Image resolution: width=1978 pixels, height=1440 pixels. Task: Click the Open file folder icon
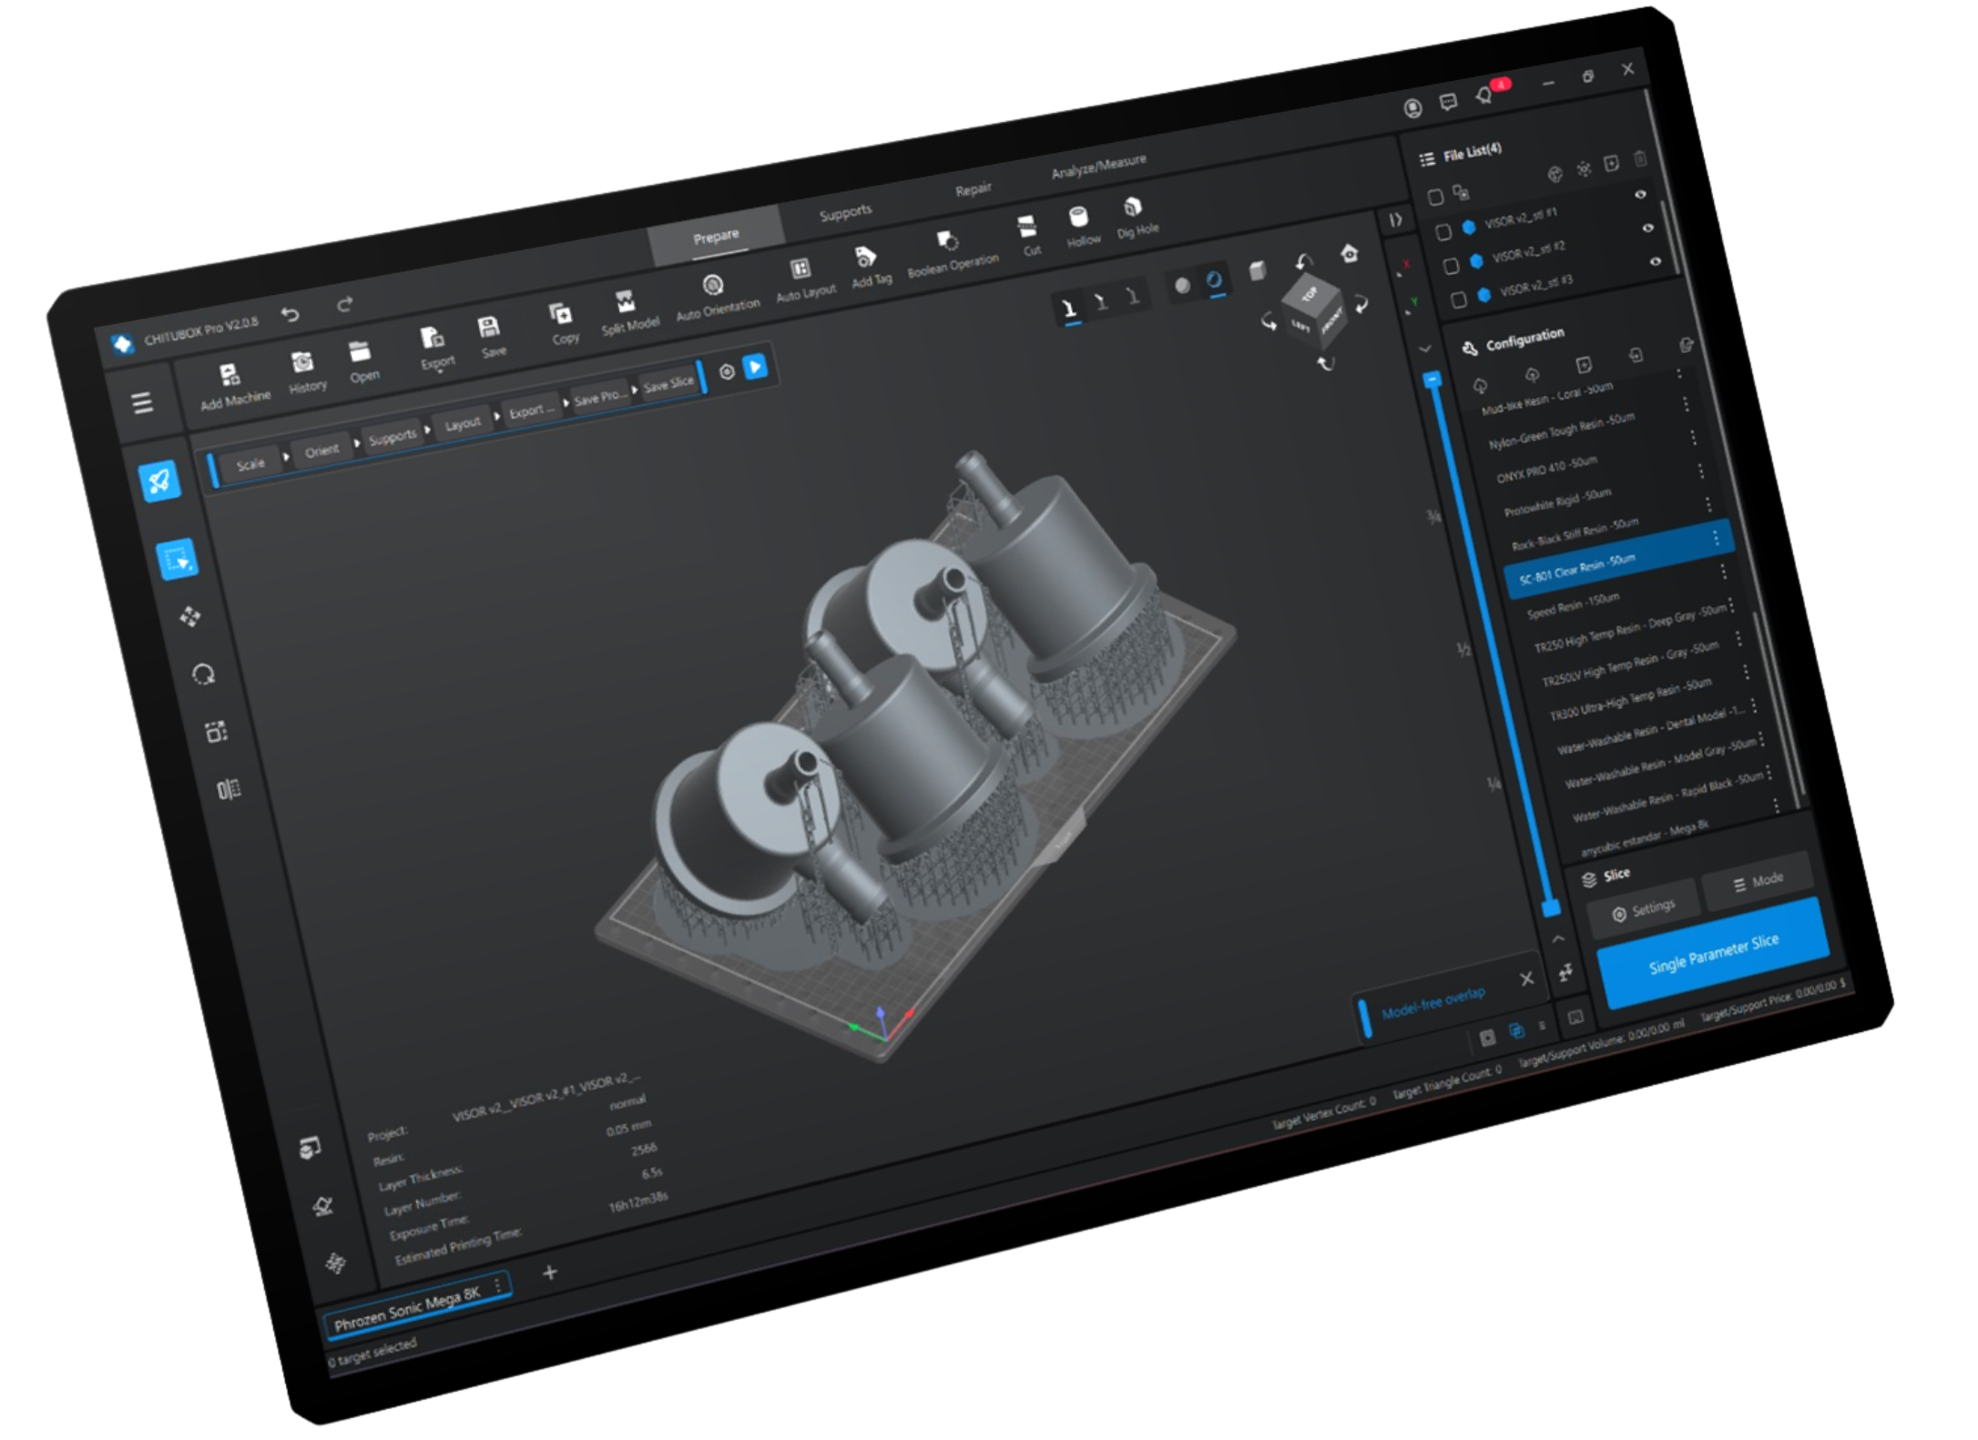point(359,351)
